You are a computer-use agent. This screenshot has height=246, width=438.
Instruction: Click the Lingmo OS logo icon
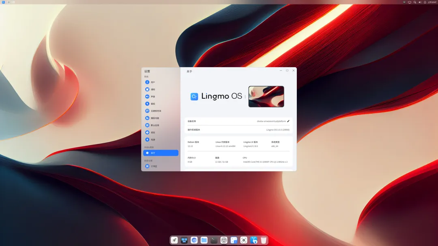pyautogui.click(x=194, y=97)
